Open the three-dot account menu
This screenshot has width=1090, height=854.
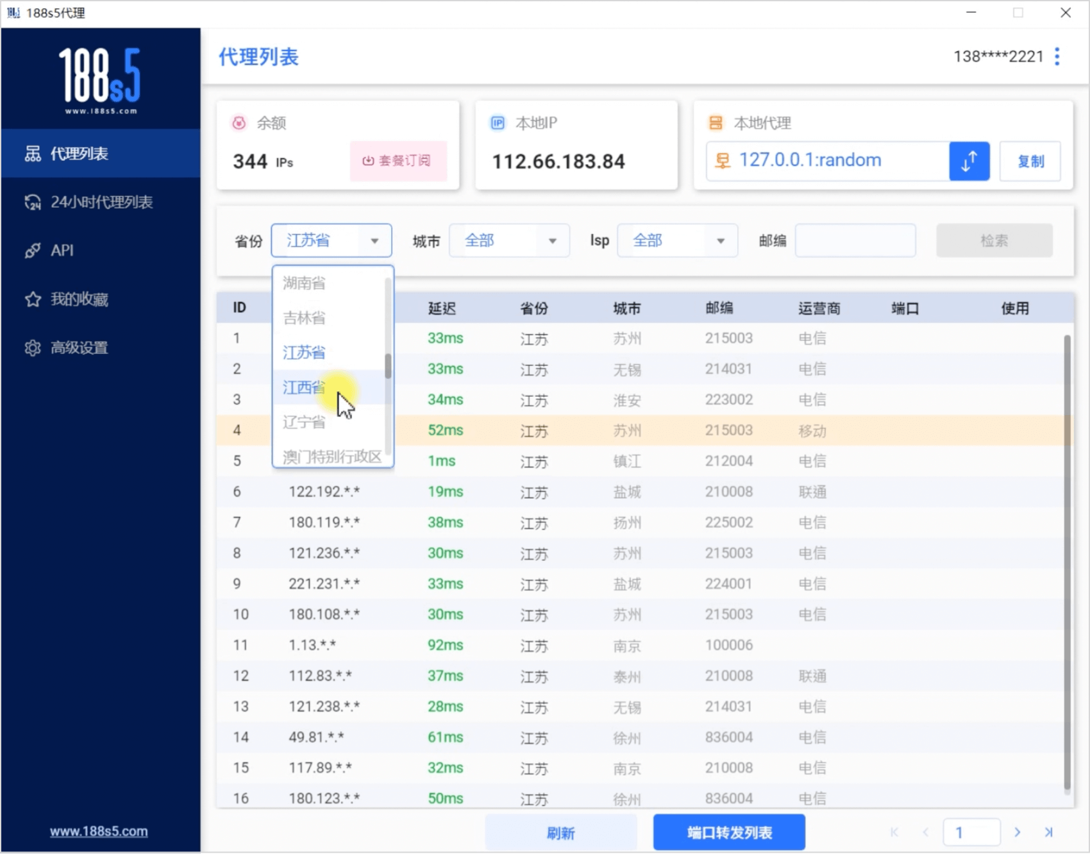(x=1057, y=56)
